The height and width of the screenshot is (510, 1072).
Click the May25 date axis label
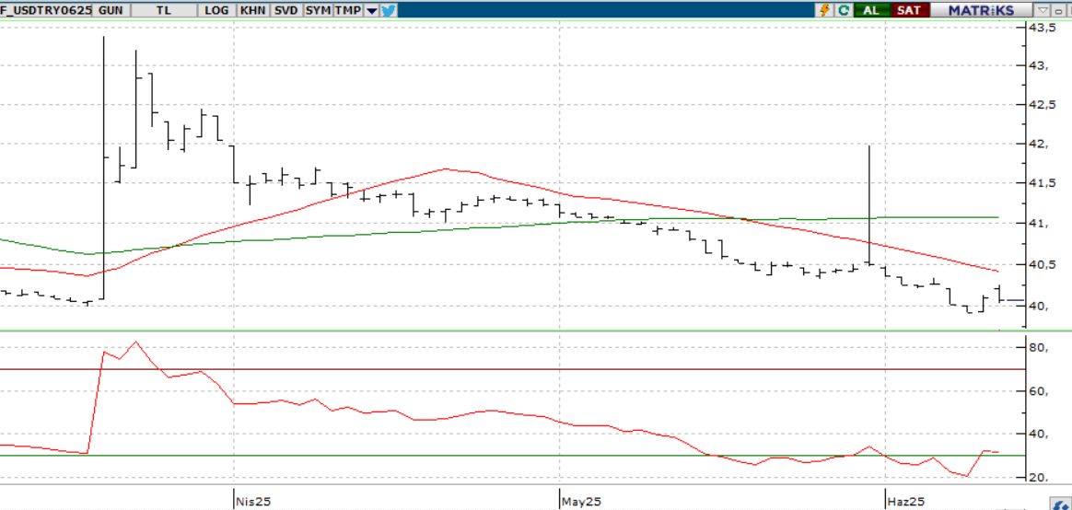tap(581, 501)
